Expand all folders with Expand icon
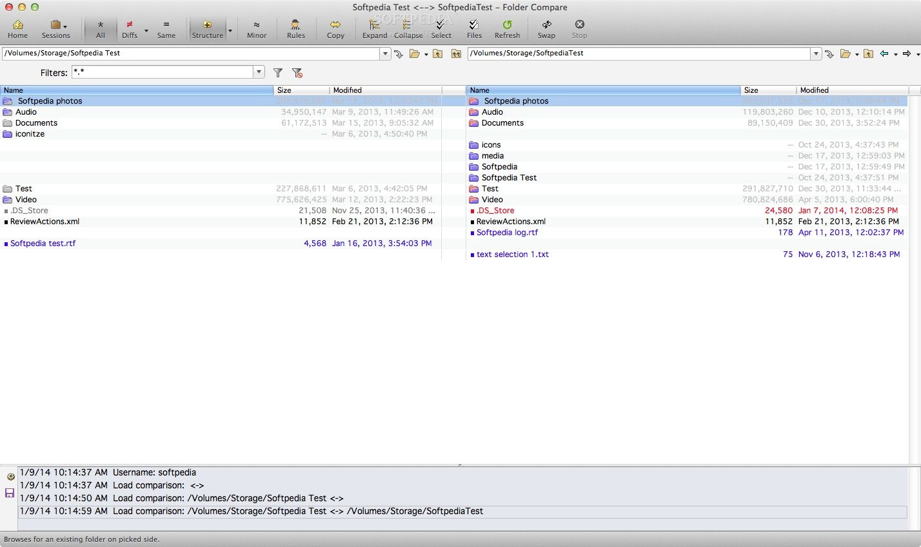This screenshot has height=547, width=921. [374, 29]
